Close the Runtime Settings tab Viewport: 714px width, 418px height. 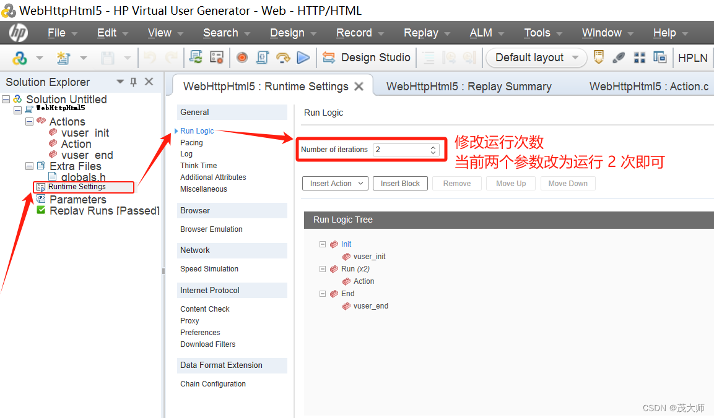click(x=359, y=87)
